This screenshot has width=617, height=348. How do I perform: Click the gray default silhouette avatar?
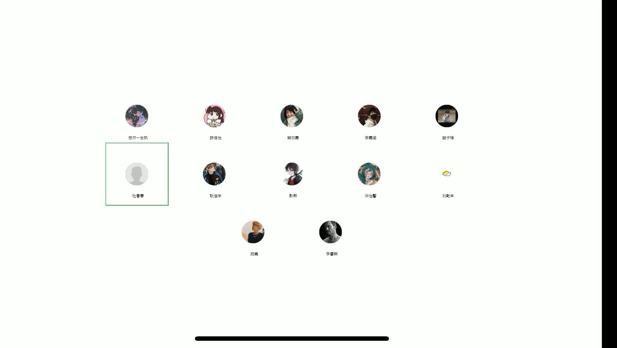[x=137, y=174]
